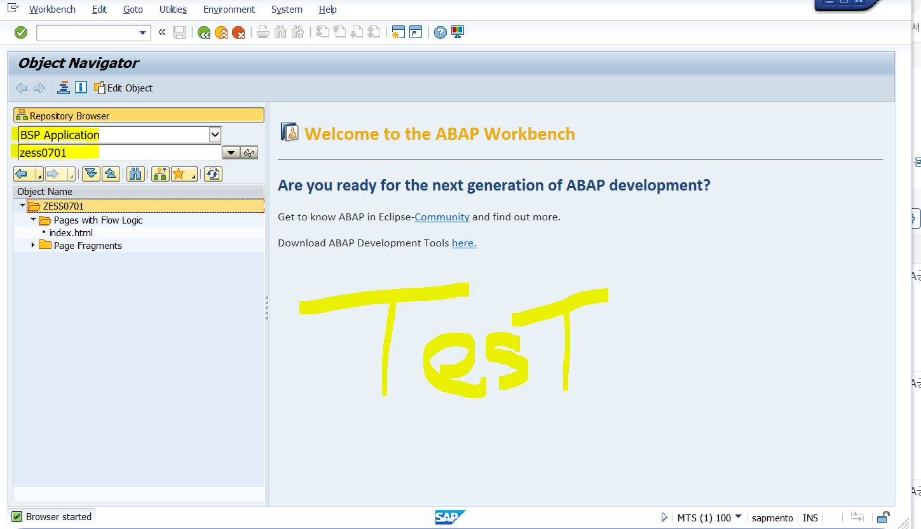
Task: Open the Environment menu
Action: [x=229, y=10]
